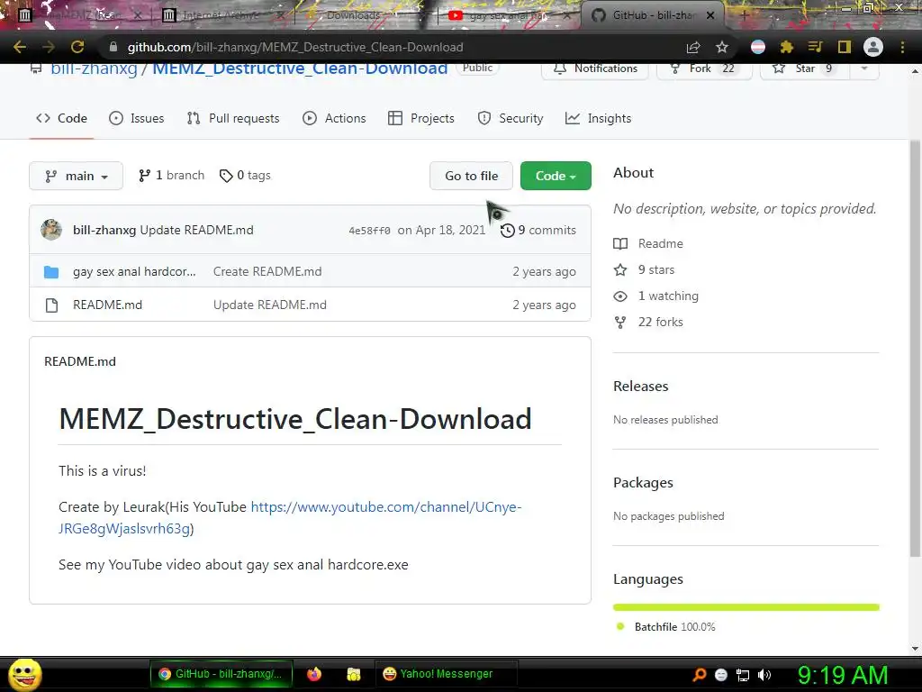The height and width of the screenshot is (692, 922).
Task: Open a new browser tab with plus
Action: [x=743, y=15]
